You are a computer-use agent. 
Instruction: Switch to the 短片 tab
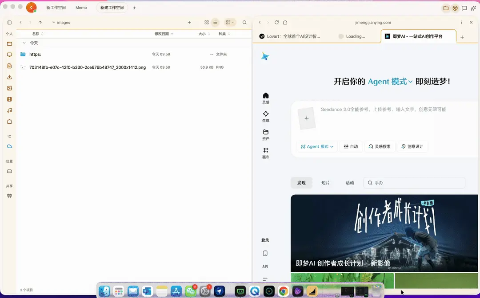325,182
